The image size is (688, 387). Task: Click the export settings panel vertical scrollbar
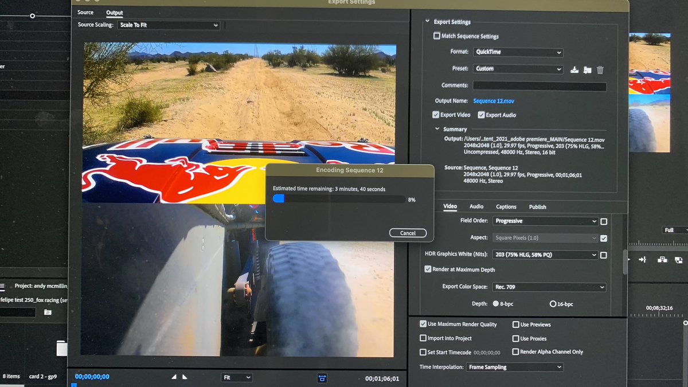tap(626, 263)
